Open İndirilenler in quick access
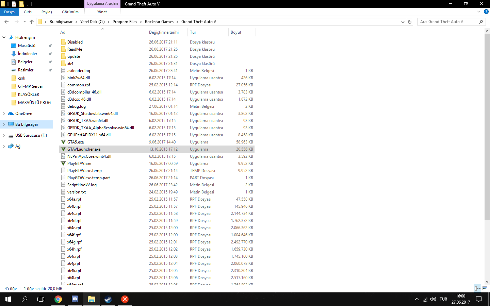 (x=28, y=54)
